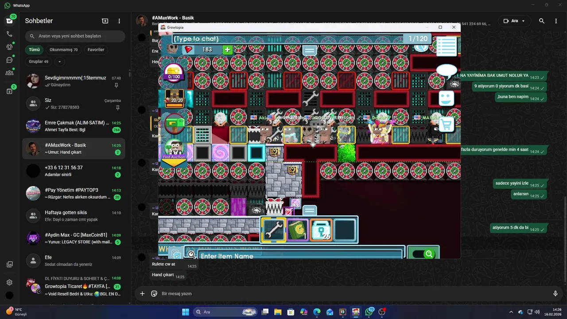Image resolution: width=567 pixels, height=319 pixels.
Task: Open the Efe chat
Action: tap(74, 261)
